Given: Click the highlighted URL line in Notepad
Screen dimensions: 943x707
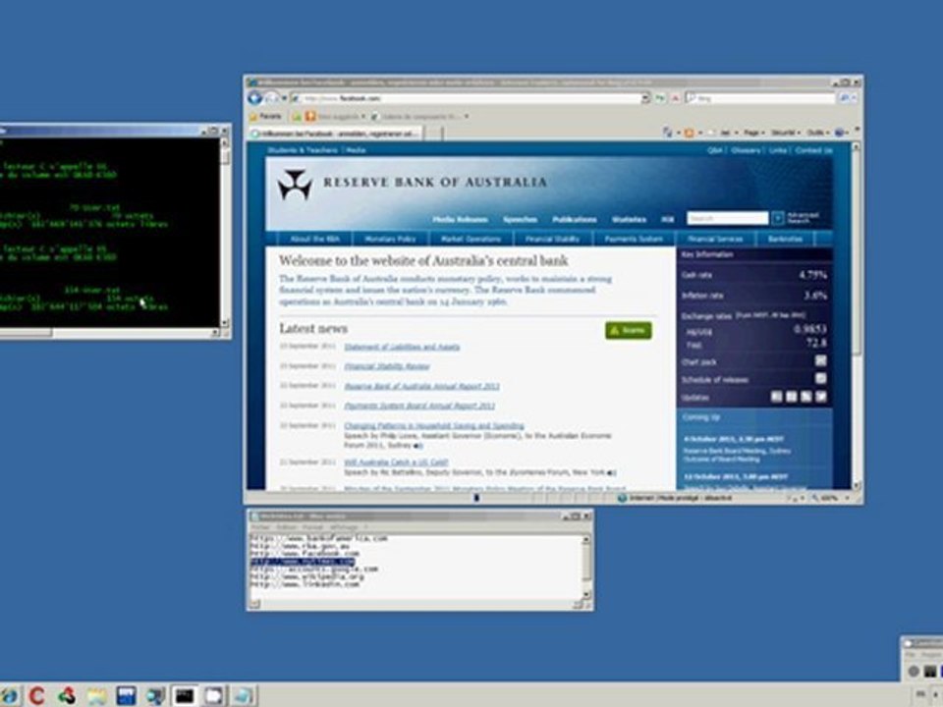Looking at the screenshot, I should point(302,562).
